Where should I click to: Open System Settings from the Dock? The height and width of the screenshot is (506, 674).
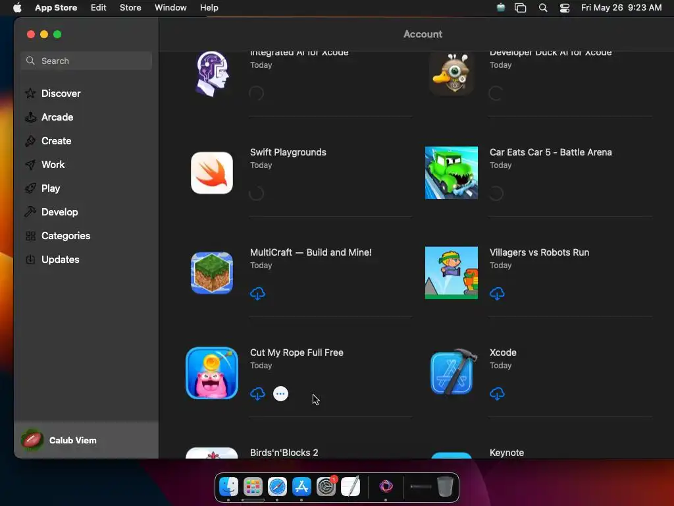(326, 487)
